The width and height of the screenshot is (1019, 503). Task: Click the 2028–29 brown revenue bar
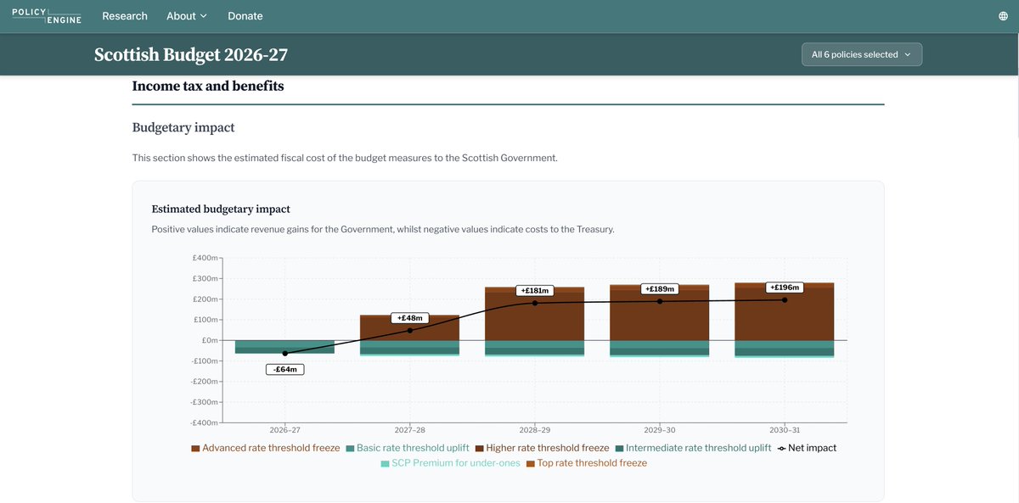click(x=535, y=316)
